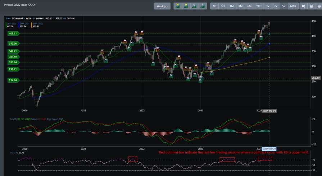Screen dimensions: 322x176
Task: Click the 254.26 price level label
Action: (13, 80)
